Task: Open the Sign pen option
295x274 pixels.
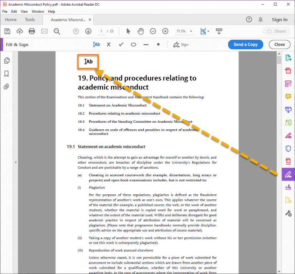Action: pyautogui.click(x=181, y=45)
